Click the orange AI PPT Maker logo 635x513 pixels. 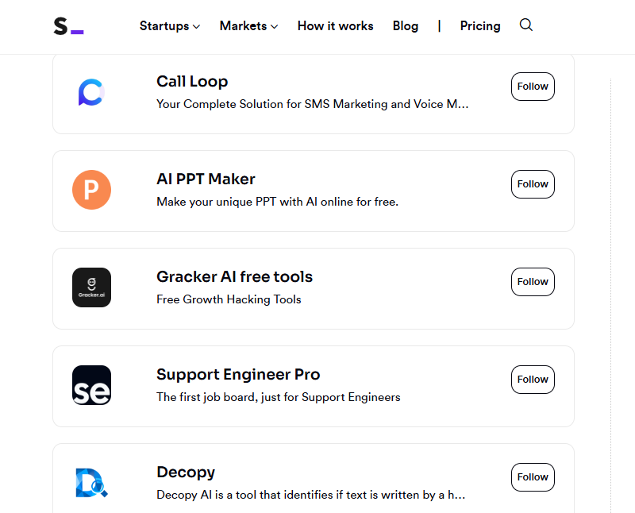pos(91,190)
